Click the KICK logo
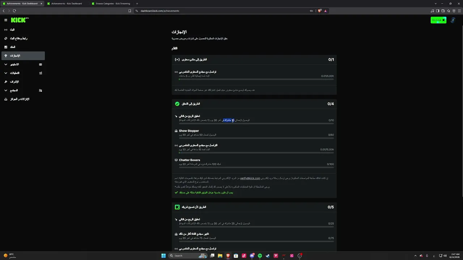463x260 pixels. [20, 20]
